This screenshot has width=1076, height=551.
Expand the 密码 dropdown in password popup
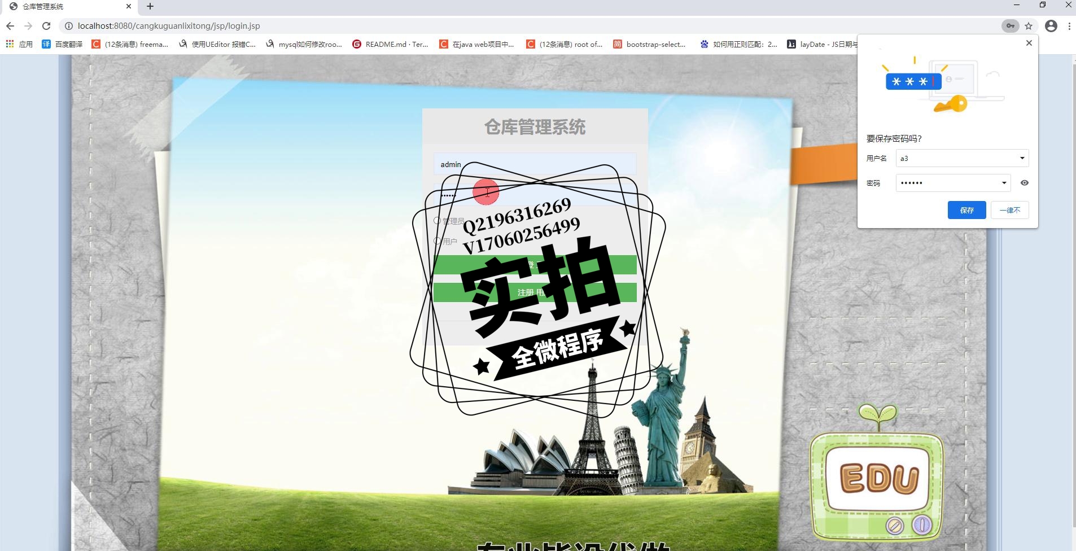(1004, 183)
